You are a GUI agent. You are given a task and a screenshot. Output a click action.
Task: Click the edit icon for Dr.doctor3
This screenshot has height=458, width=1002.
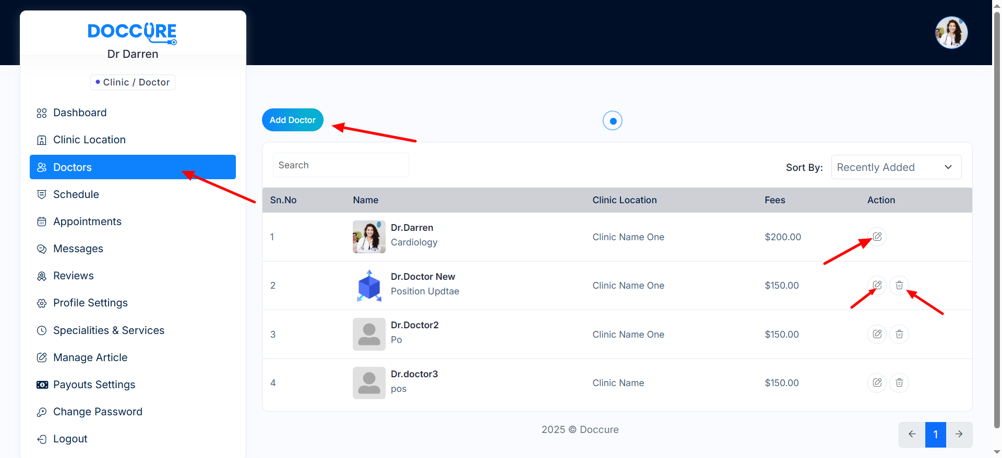tap(877, 383)
